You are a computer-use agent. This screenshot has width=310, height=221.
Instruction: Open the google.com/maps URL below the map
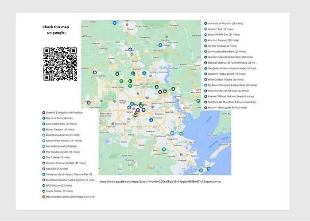click(x=160, y=182)
